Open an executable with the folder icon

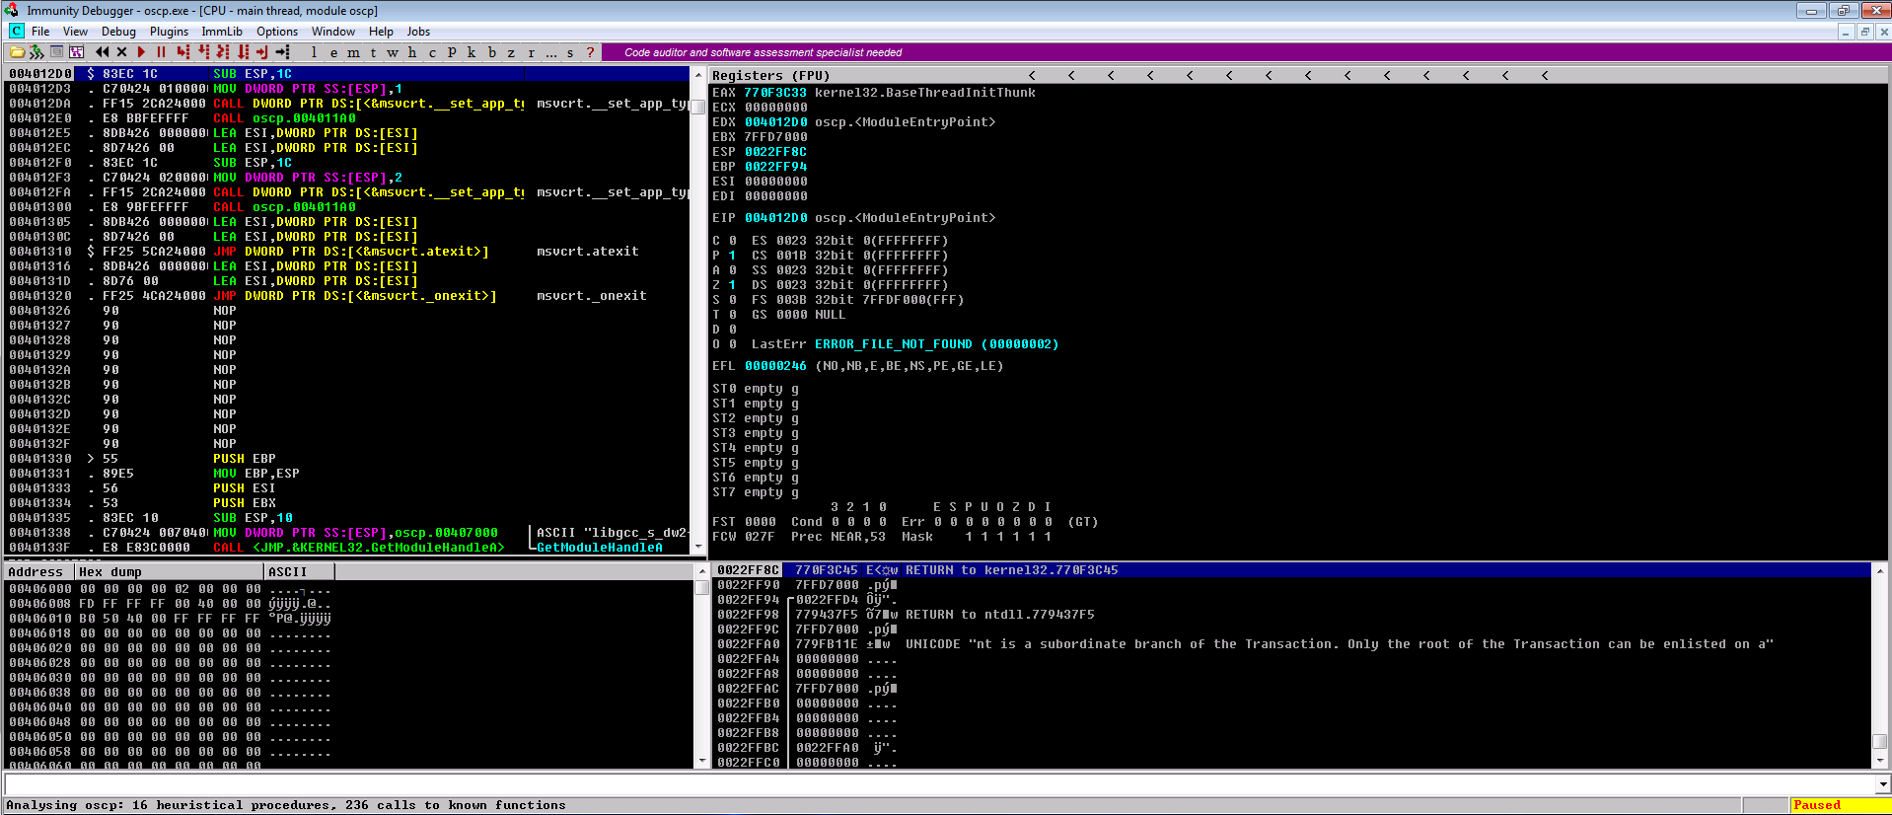click(x=16, y=52)
